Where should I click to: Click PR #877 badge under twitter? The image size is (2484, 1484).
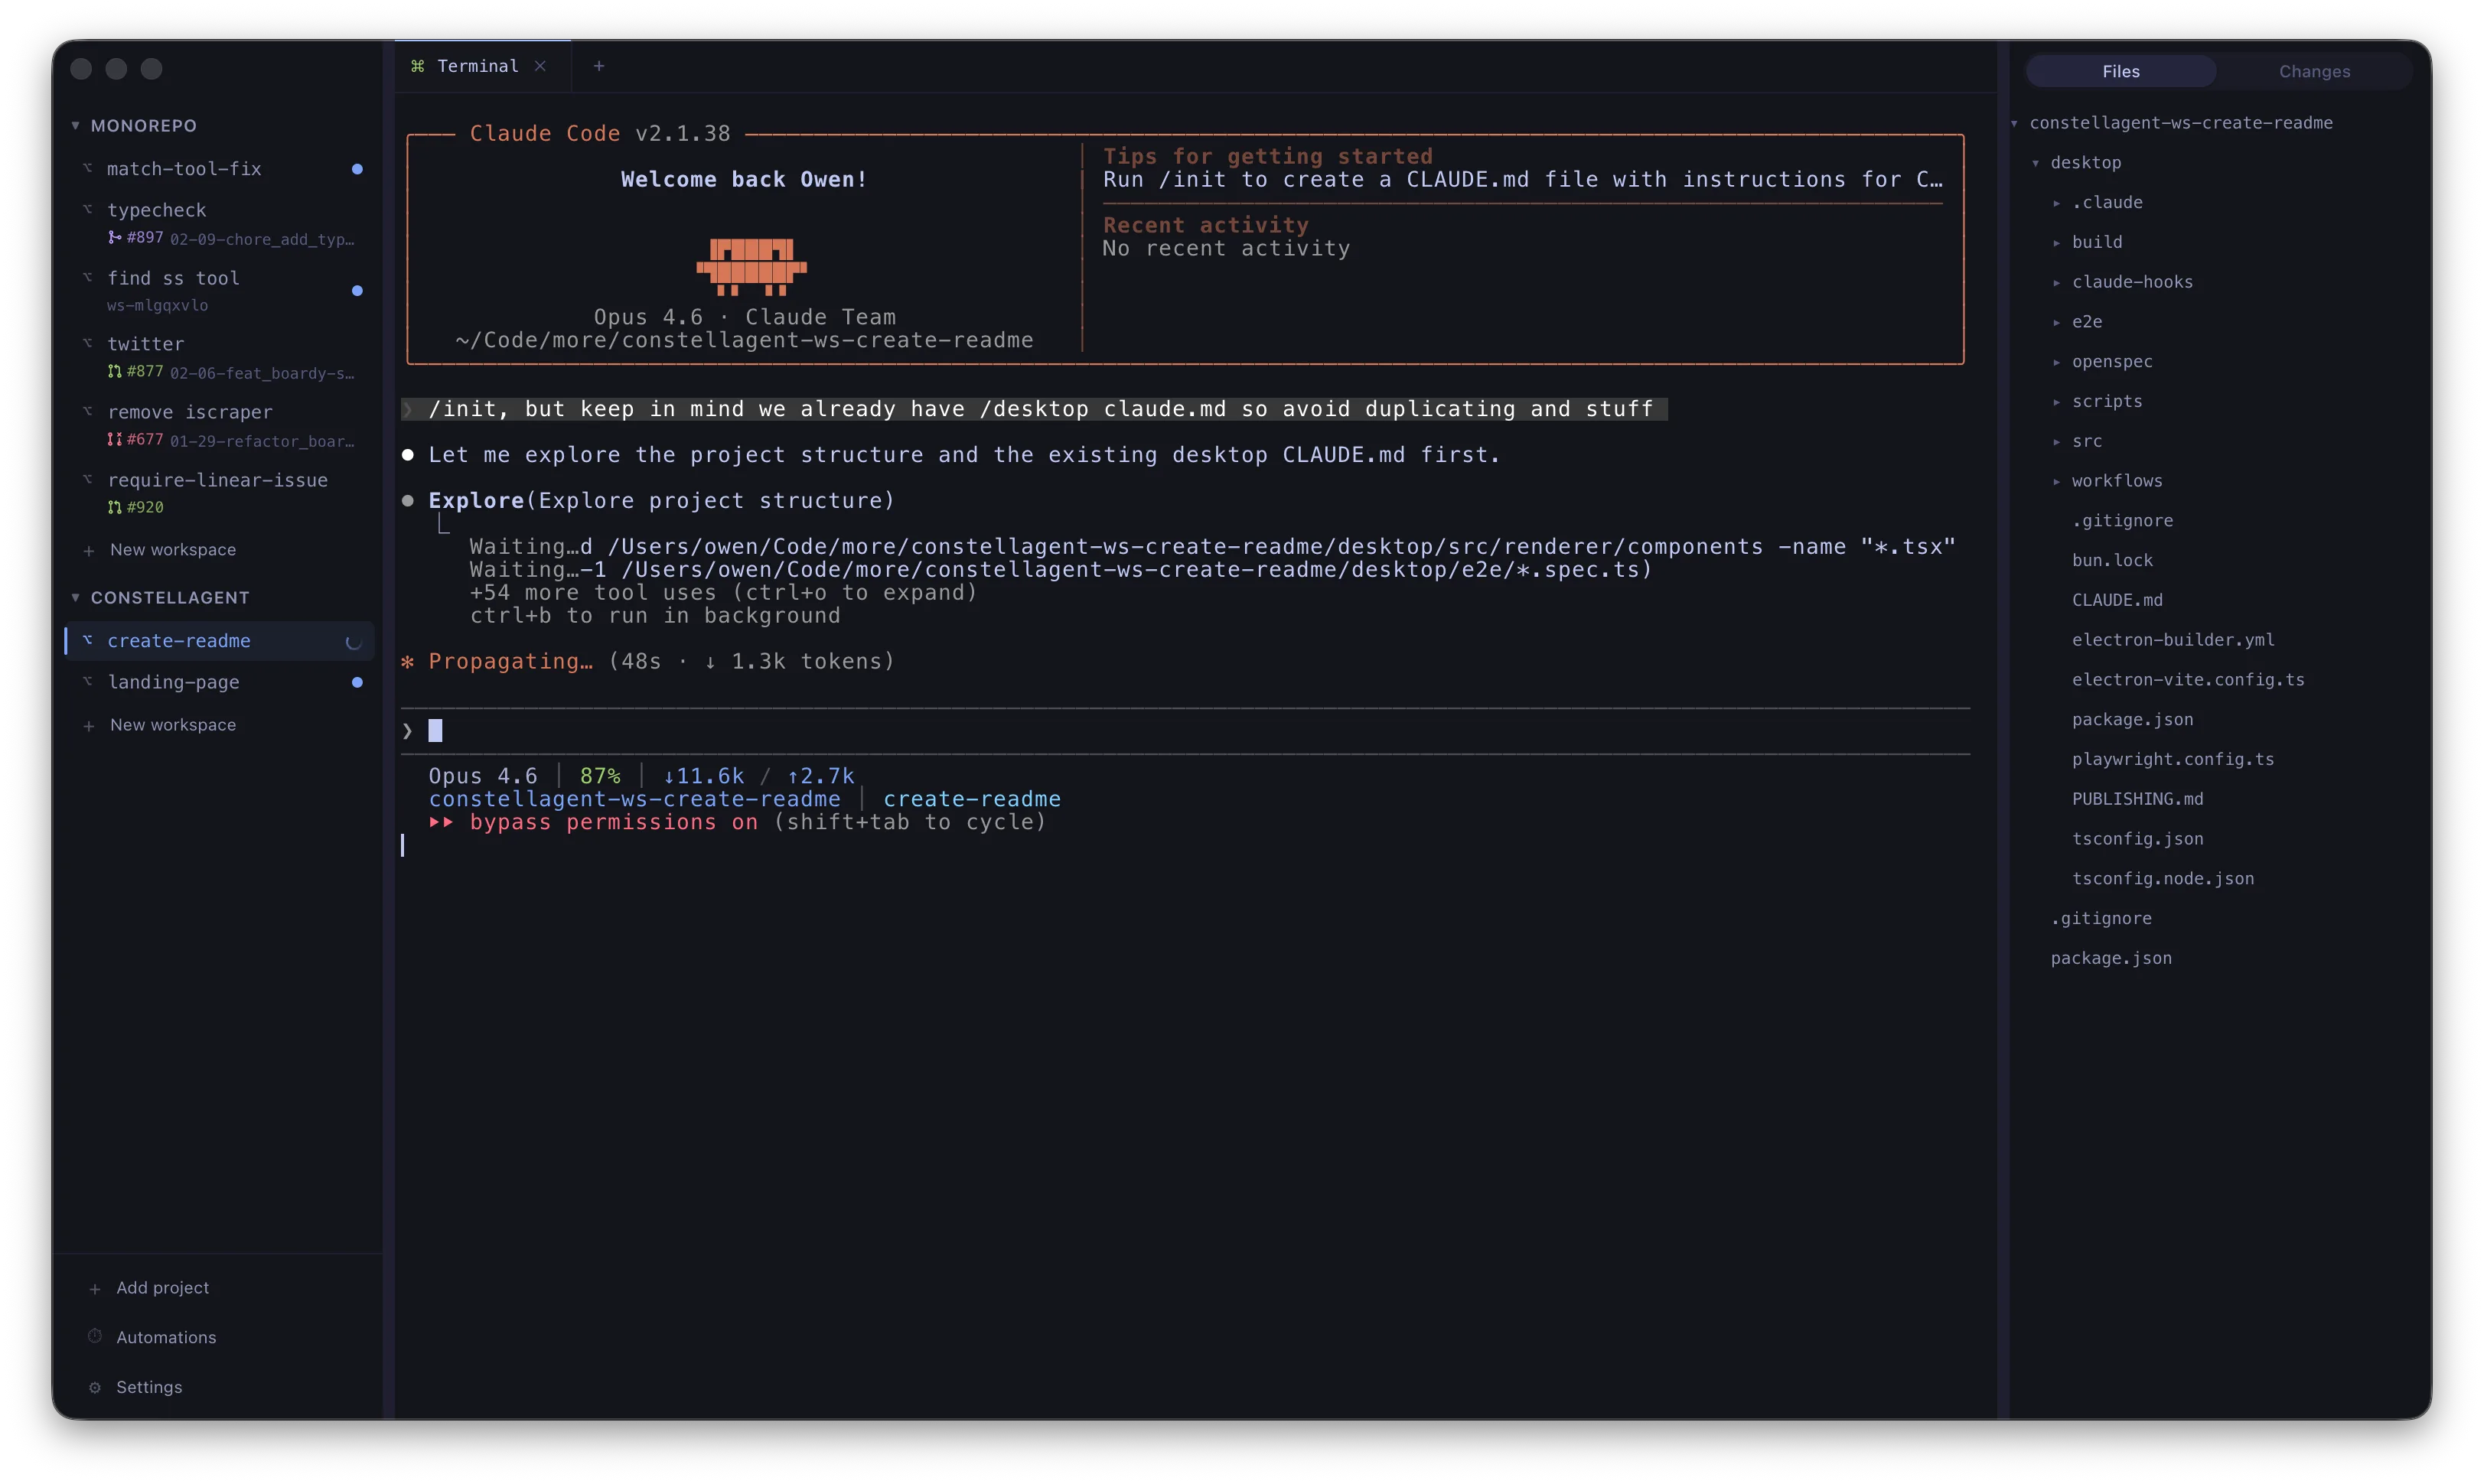[135, 372]
